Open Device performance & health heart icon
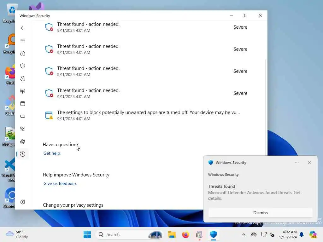This screenshot has height=242, width=323. [23, 129]
